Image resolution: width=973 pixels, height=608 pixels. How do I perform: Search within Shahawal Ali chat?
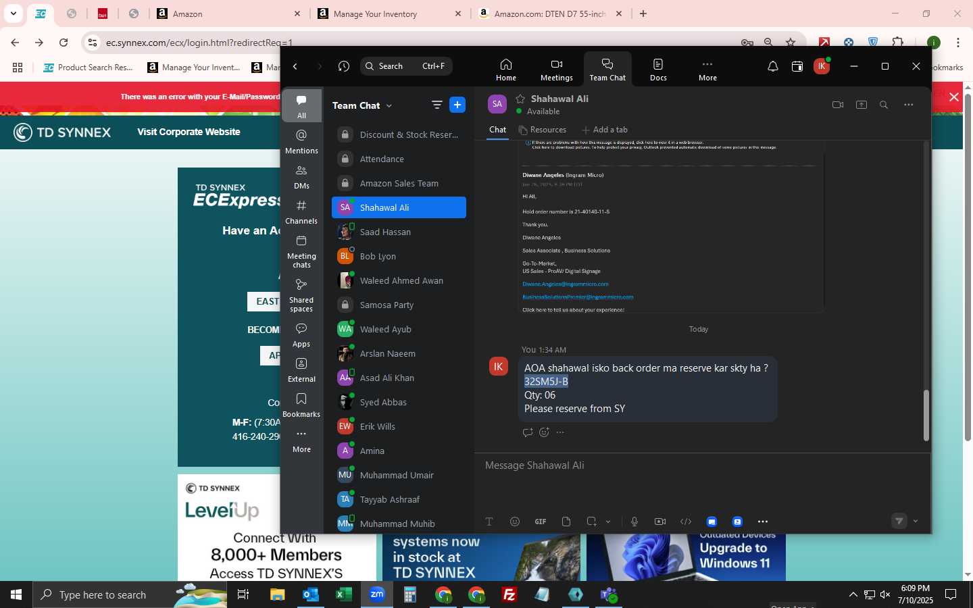tap(884, 105)
